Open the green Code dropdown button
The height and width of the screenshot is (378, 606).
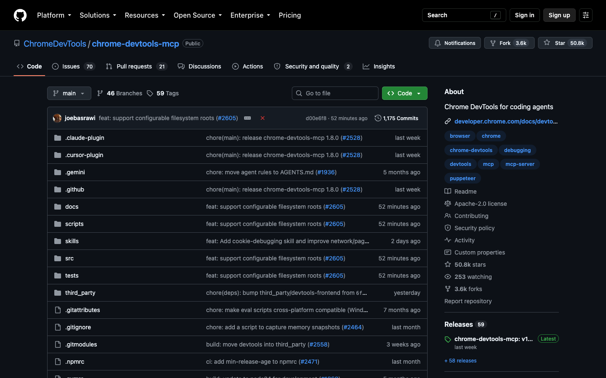[x=404, y=93]
